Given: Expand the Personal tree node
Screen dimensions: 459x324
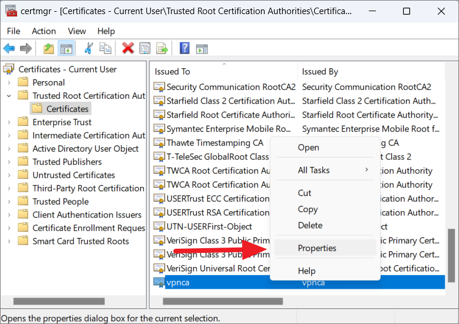Looking at the screenshot, I should (x=9, y=83).
